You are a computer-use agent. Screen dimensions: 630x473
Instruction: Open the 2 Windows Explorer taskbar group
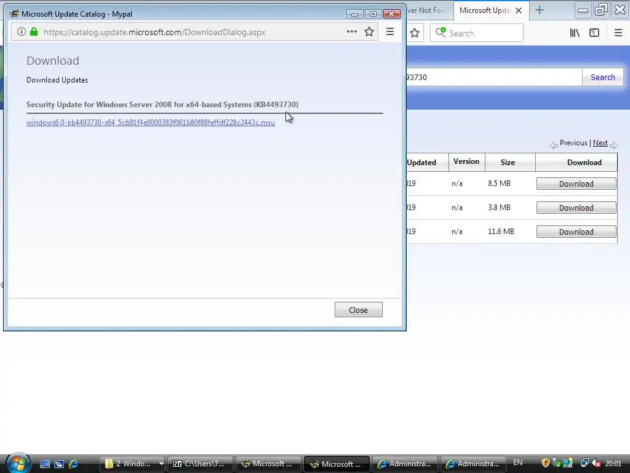click(133, 464)
